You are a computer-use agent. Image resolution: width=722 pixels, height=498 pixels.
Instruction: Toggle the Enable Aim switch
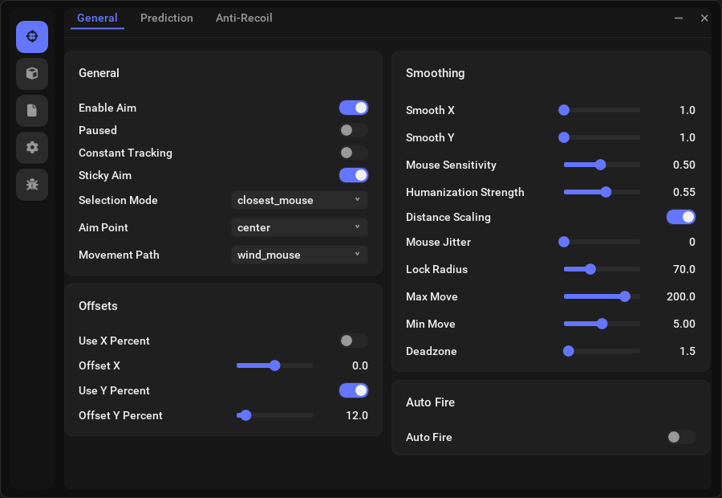click(x=354, y=108)
